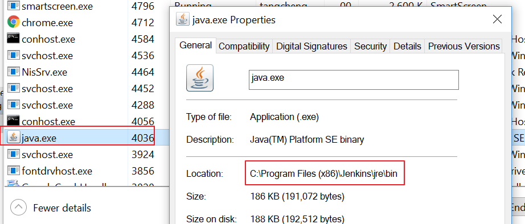
Task: Click the large Java icon in Properties dialog
Action: pyautogui.click(x=200, y=78)
